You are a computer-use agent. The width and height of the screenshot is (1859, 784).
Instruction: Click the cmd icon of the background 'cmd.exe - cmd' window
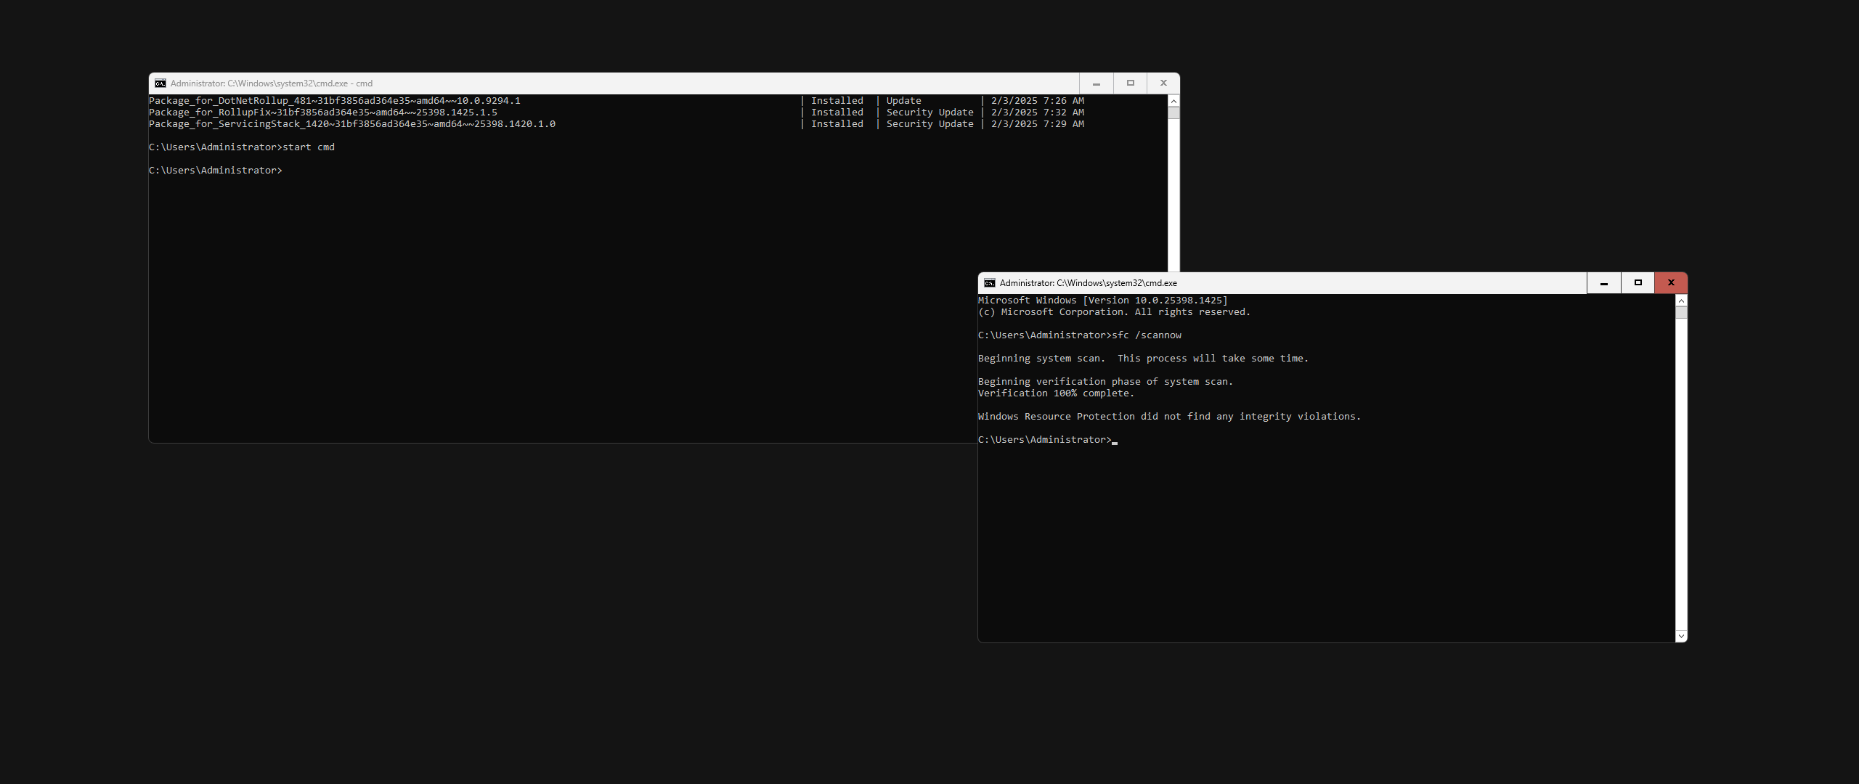click(x=160, y=83)
